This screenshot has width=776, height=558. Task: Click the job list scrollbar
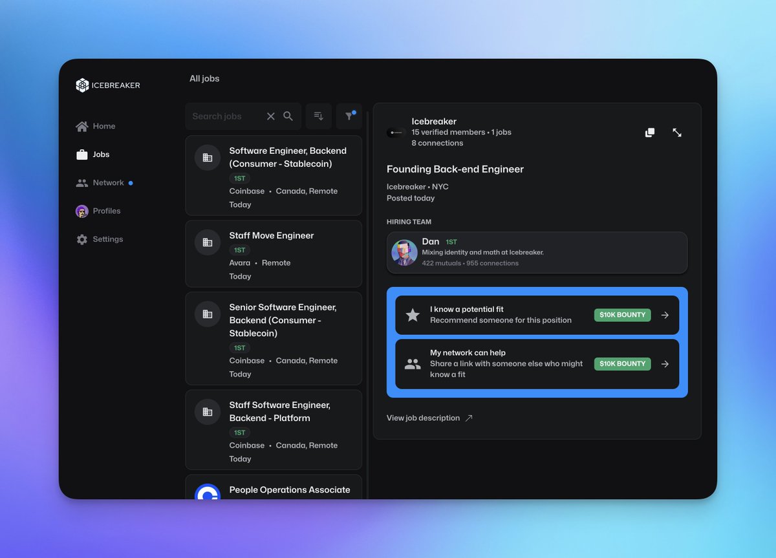tap(367, 304)
